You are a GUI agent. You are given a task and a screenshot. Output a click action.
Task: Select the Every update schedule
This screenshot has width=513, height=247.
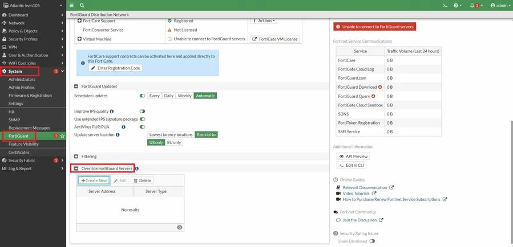[155, 96]
